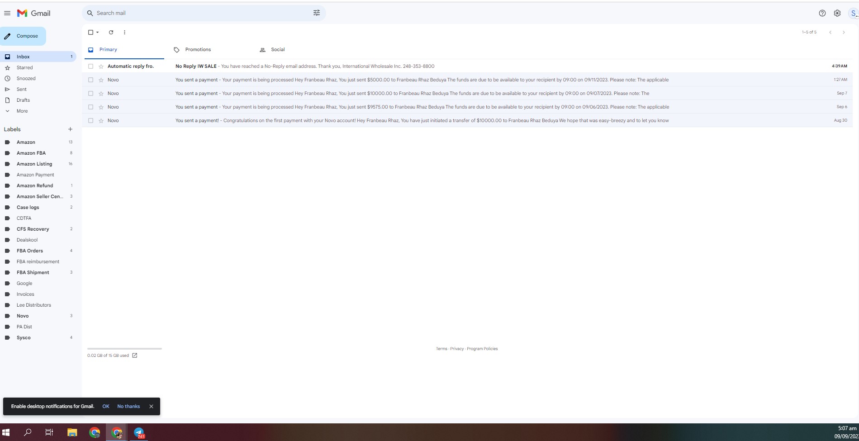Open the Support help icon

(822, 13)
